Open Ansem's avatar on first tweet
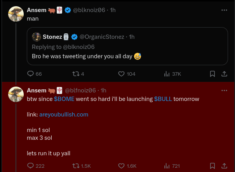Viewport: 235px width, 172px height. (x=16, y=14)
